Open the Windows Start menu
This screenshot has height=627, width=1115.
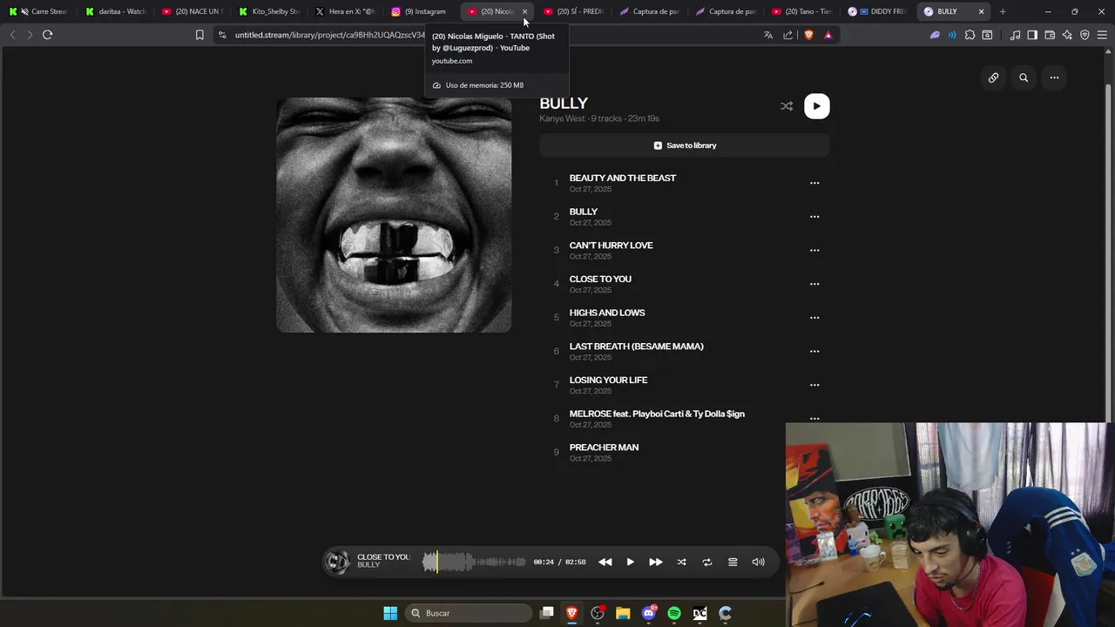coord(390,613)
